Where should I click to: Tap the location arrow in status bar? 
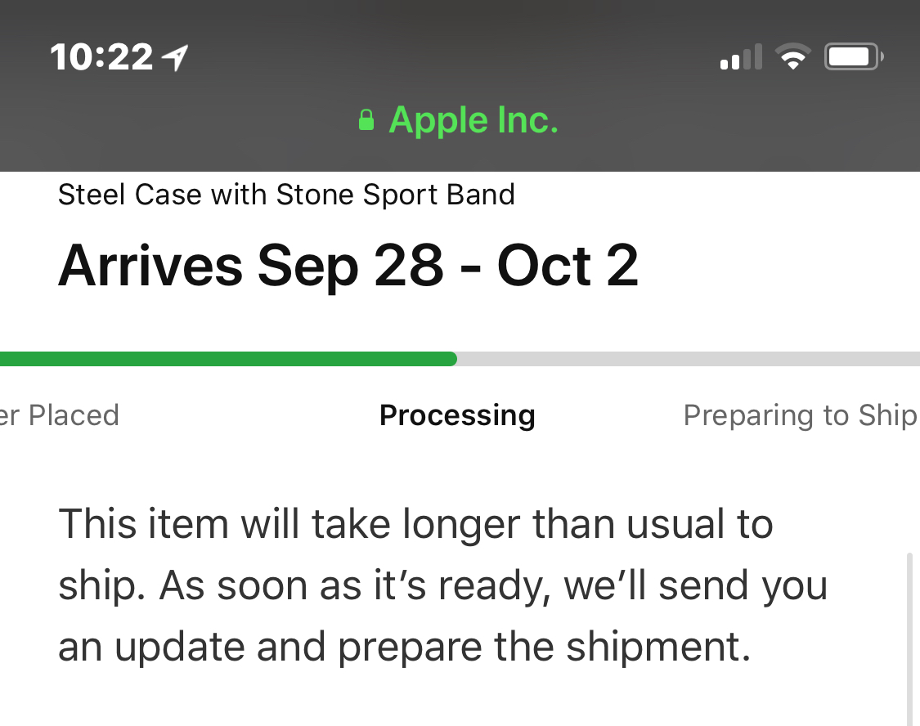[x=175, y=57]
